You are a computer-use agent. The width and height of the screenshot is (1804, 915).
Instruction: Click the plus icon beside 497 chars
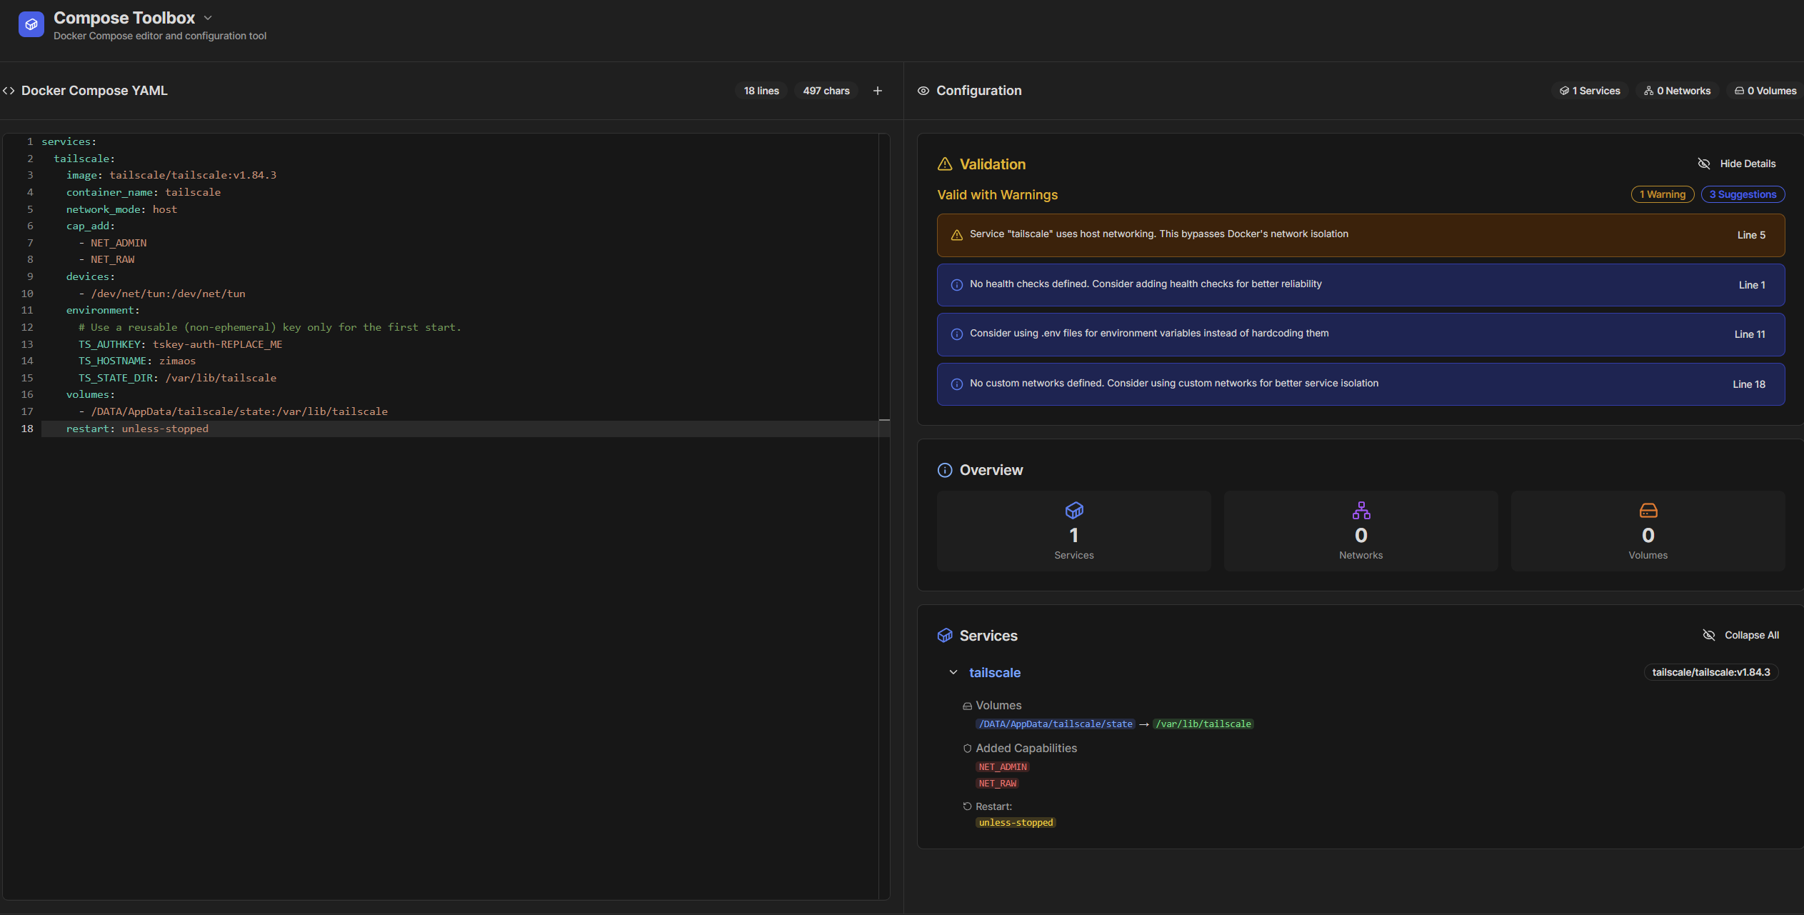point(878,91)
